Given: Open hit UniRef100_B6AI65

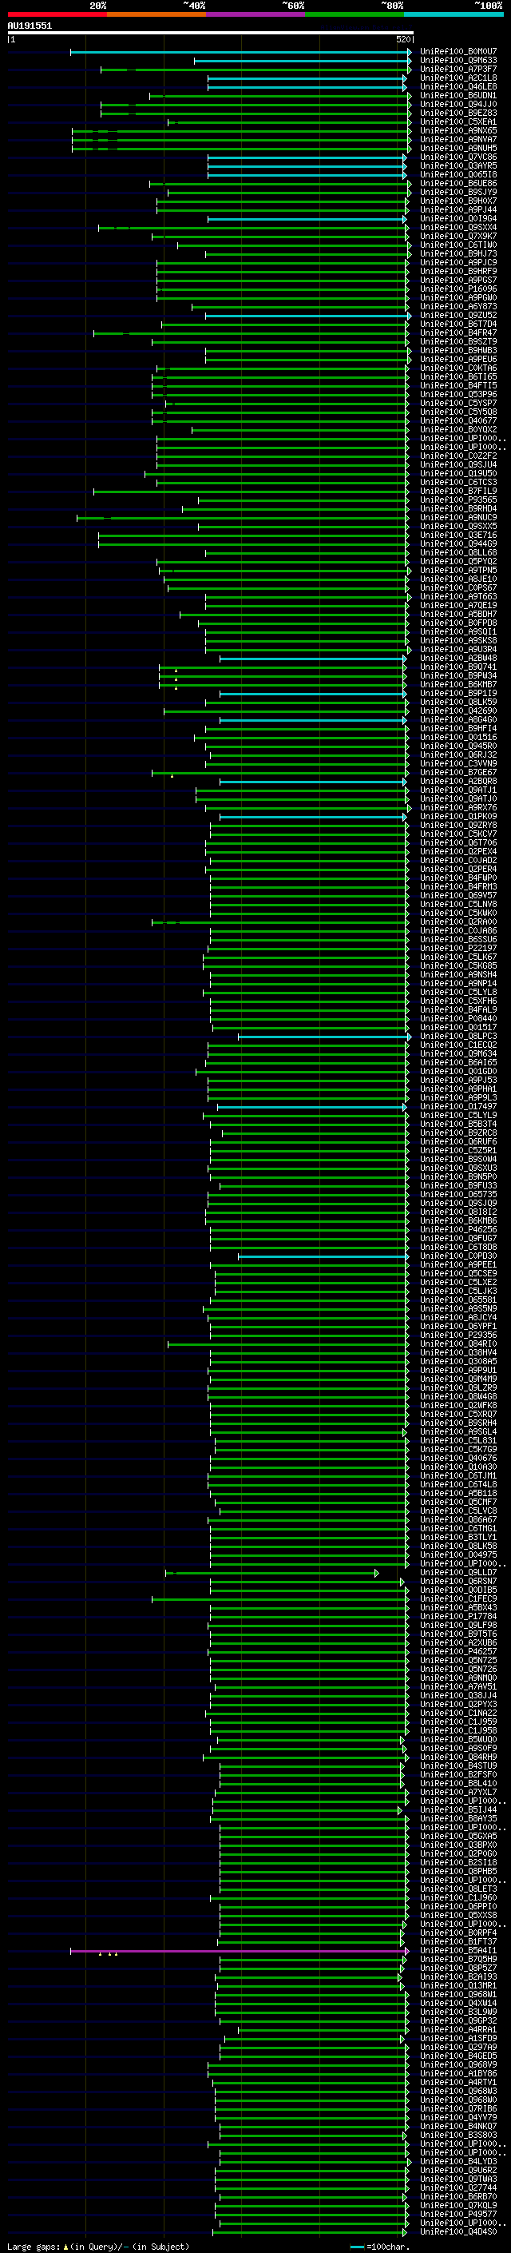Looking at the screenshot, I should [x=458, y=1063].
